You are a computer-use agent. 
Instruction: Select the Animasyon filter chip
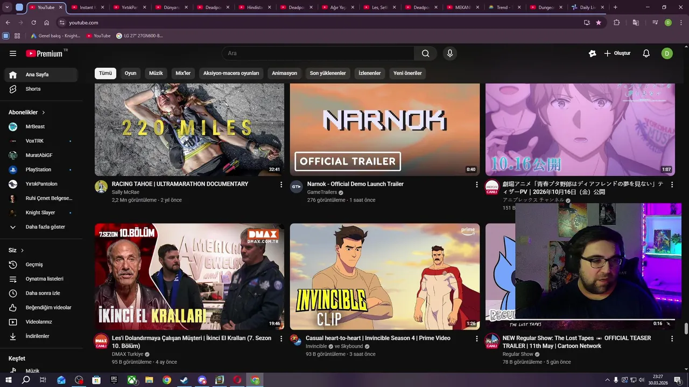tap(284, 73)
